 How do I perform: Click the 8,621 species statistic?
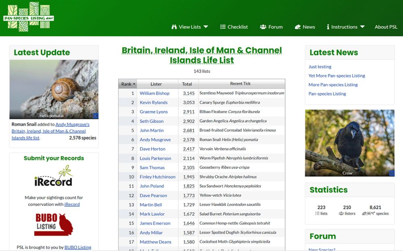click(375, 210)
